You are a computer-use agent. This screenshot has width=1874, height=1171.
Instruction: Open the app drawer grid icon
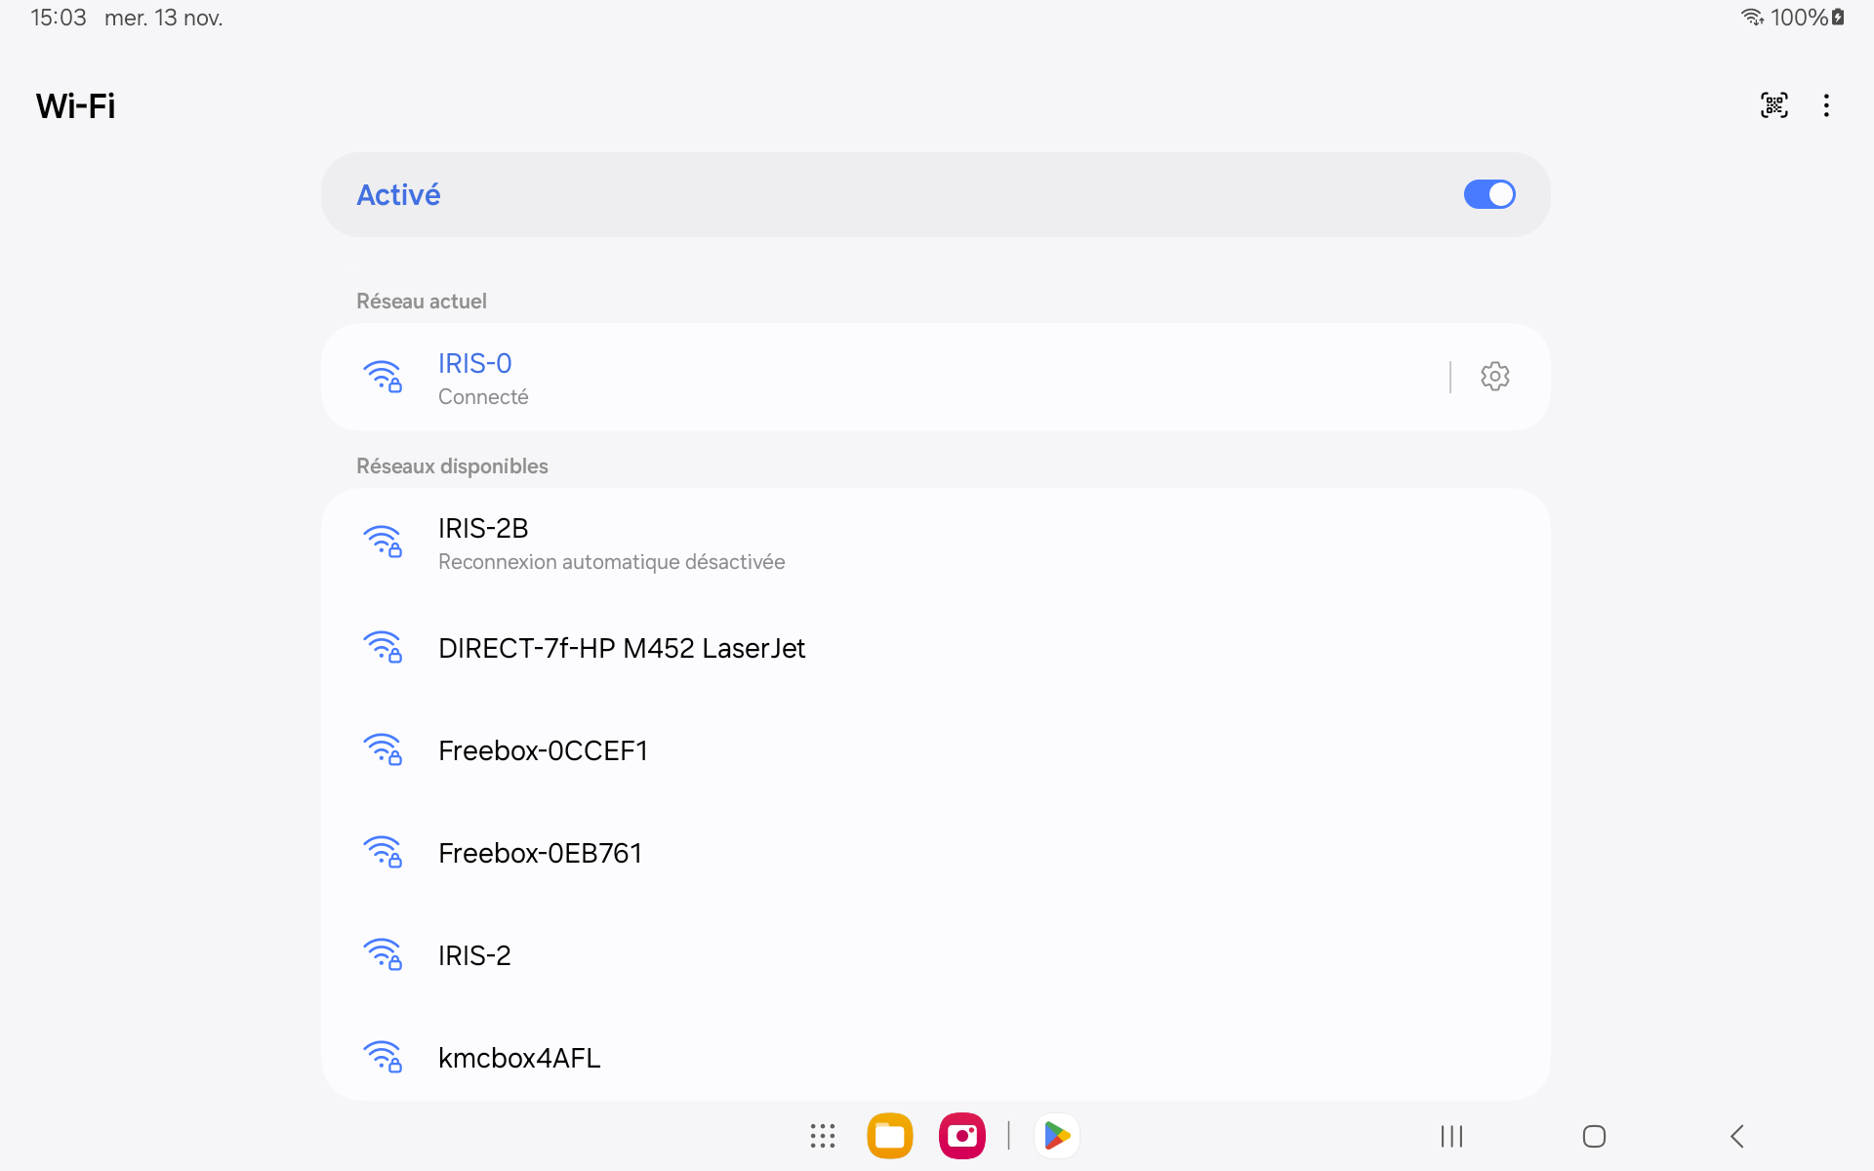(x=822, y=1136)
